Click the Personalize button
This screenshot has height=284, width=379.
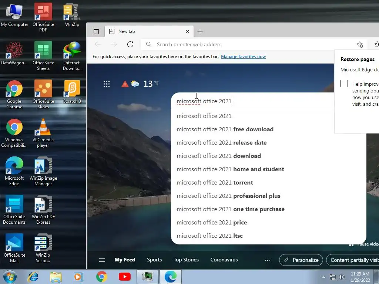pos(301,260)
